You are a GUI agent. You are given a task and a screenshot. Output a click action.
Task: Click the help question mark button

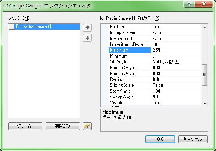(189, 4)
